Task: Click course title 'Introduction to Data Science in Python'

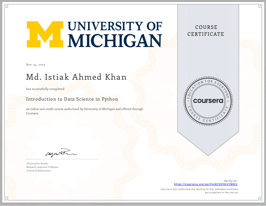Action: point(72,99)
